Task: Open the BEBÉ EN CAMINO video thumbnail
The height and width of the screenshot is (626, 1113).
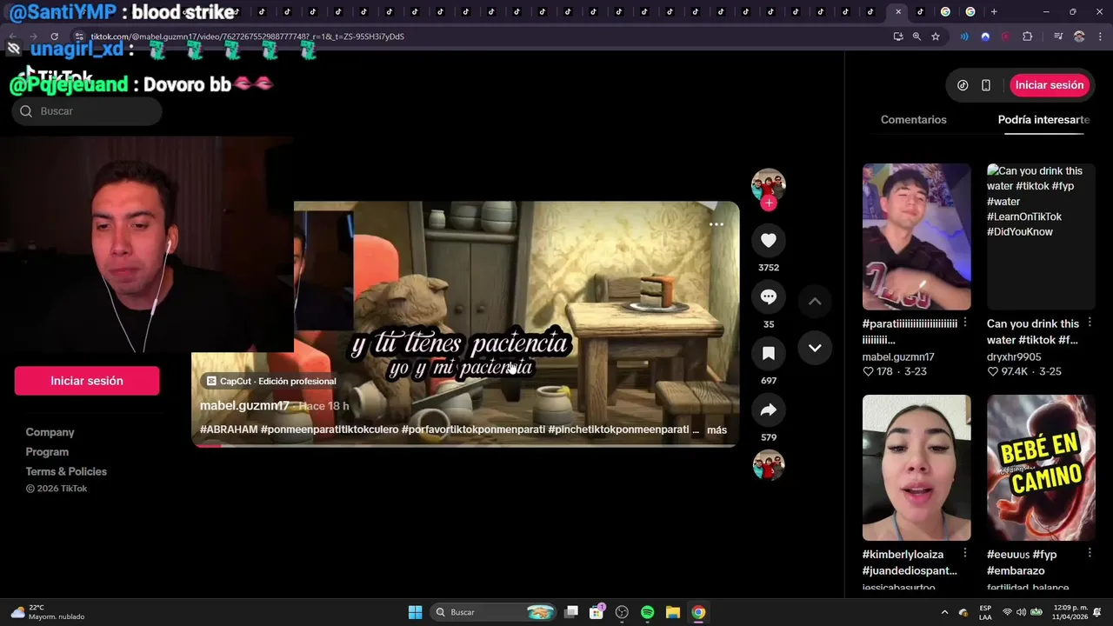Action: (x=1041, y=468)
